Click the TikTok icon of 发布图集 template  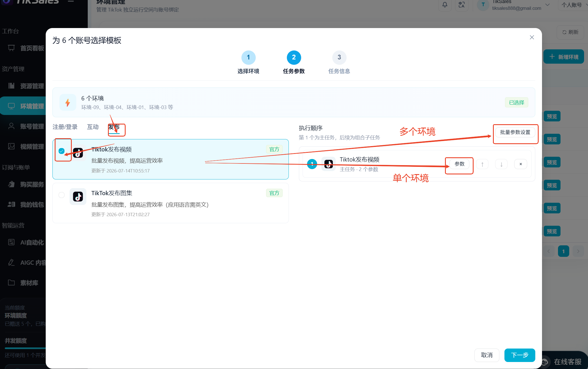click(x=78, y=197)
